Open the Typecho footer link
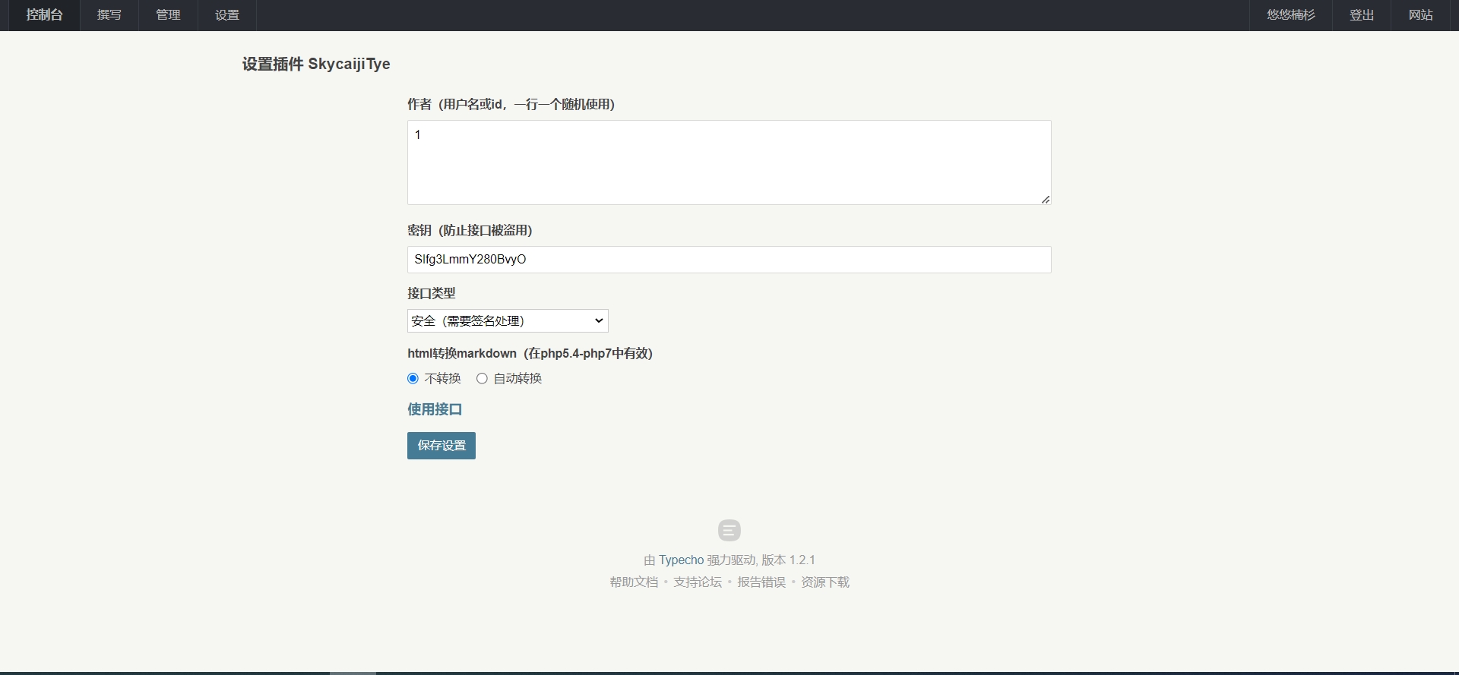 coord(681,560)
